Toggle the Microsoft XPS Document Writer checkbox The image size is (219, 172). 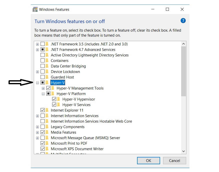[x=43, y=149]
